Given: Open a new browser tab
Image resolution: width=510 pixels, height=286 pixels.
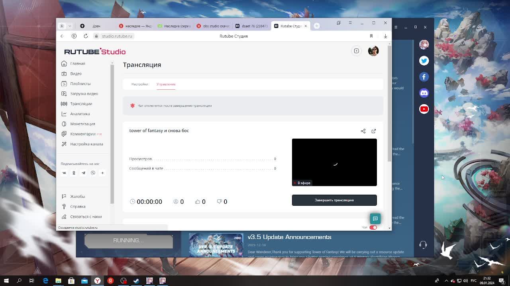Looking at the screenshot, I should pos(317,26).
